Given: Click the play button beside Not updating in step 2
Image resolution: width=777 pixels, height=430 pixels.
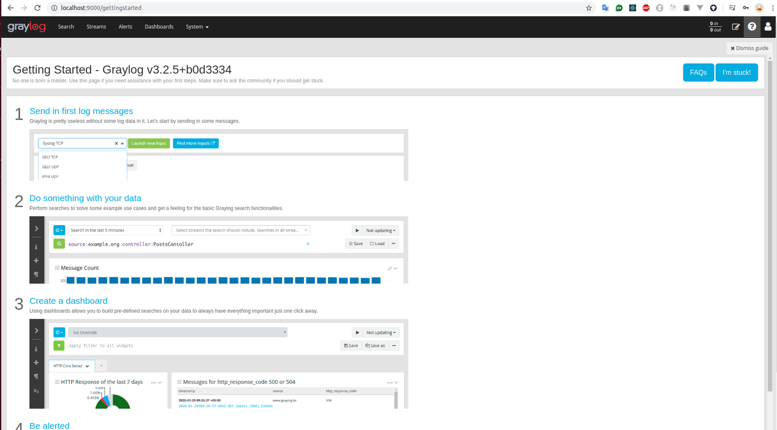Looking at the screenshot, I should click(x=357, y=230).
